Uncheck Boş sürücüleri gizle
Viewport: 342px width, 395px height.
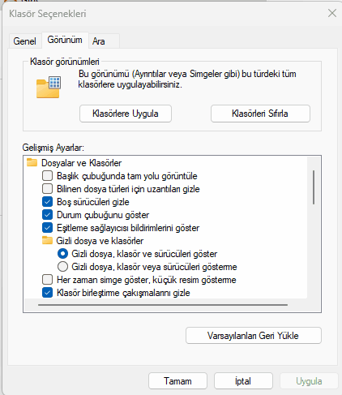click(x=47, y=202)
